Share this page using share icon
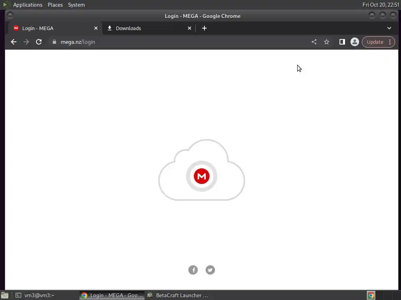The image size is (401, 300). pos(314,42)
